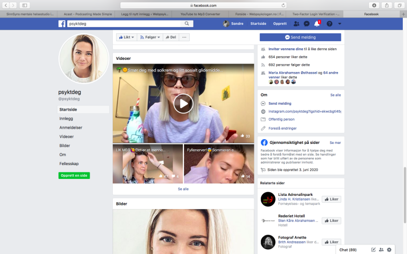Show all tabs overview icon
The width and height of the screenshot is (407, 254).
[x=400, y=5]
